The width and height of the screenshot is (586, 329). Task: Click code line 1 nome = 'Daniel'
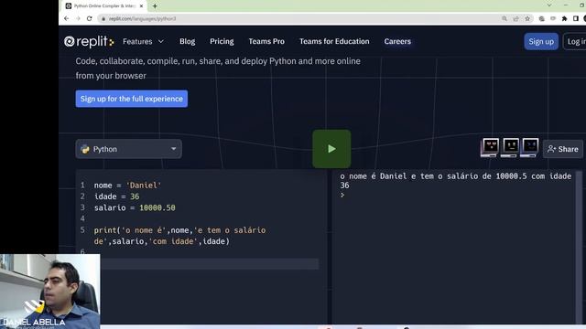127,186
